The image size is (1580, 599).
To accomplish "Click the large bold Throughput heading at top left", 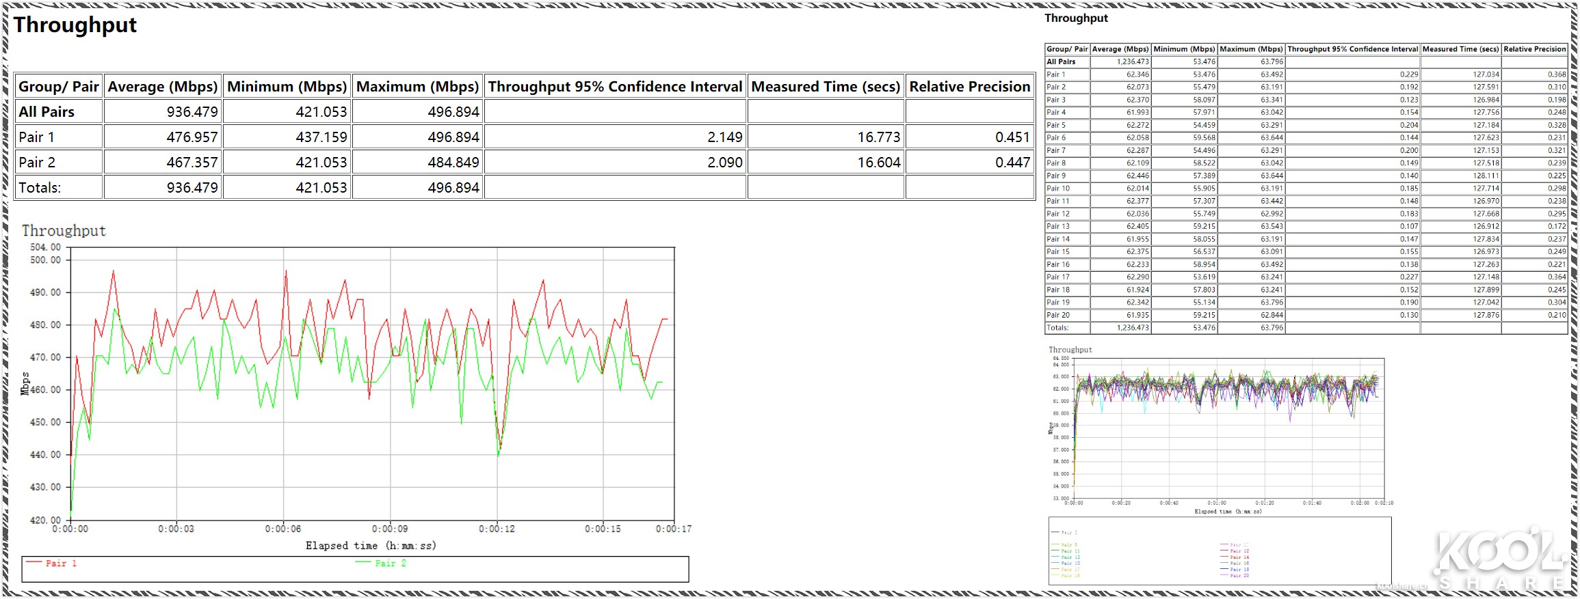I will coord(75,25).
